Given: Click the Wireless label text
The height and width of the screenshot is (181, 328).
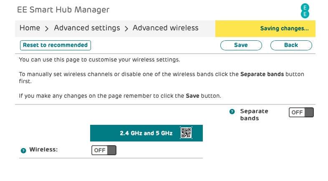Looking at the screenshot, I should tap(43, 149).
